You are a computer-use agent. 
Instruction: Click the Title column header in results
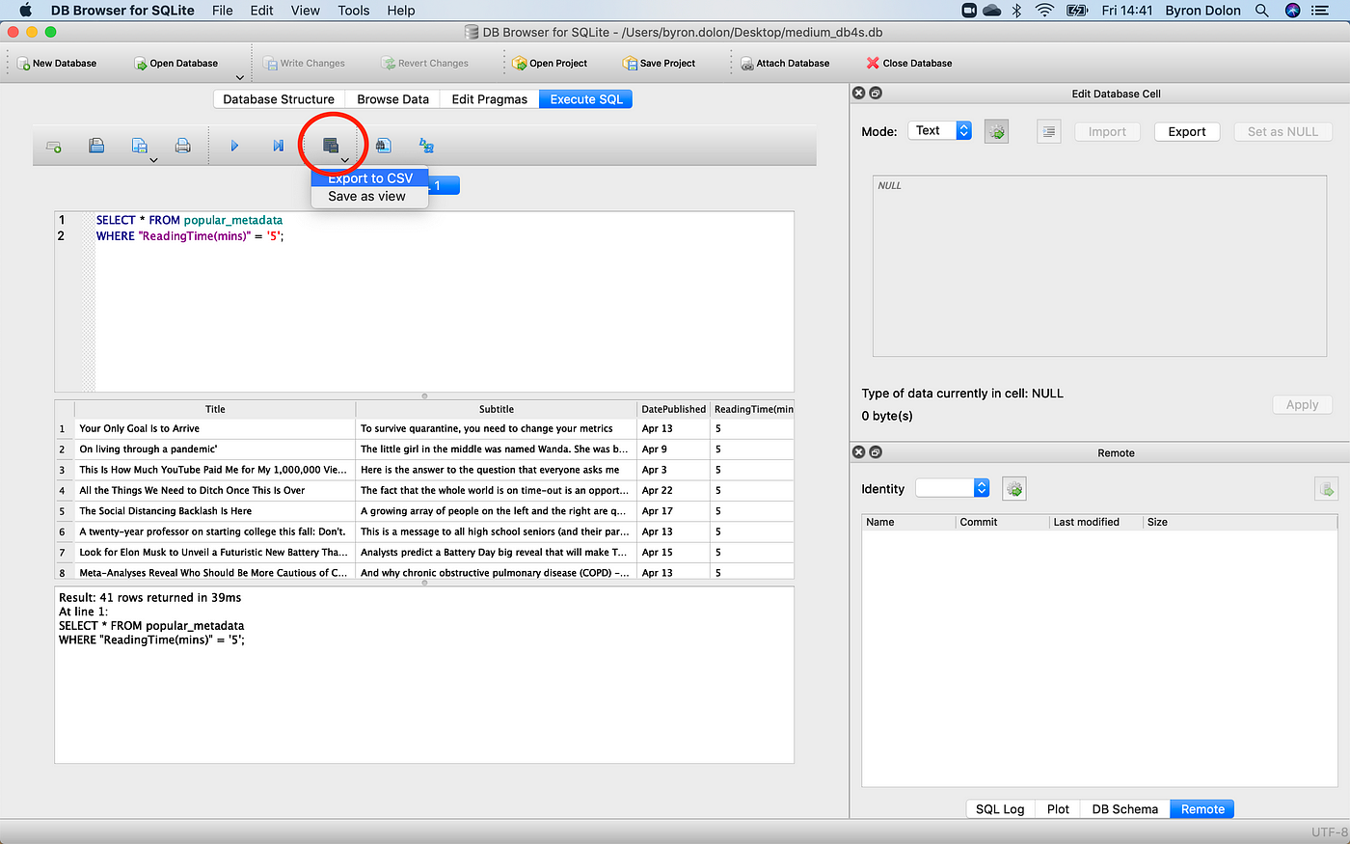pos(215,409)
